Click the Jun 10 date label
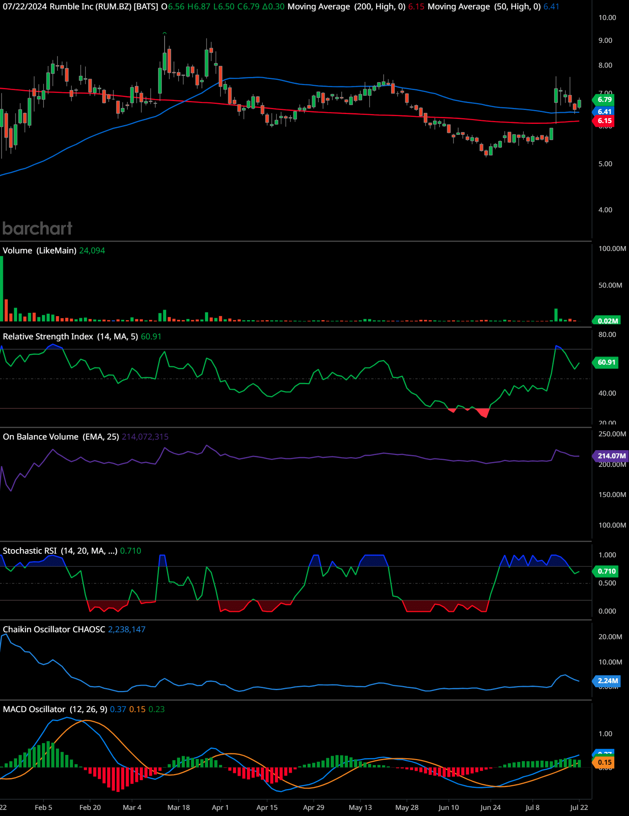Image resolution: width=629 pixels, height=816 pixels. click(x=449, y=807)
